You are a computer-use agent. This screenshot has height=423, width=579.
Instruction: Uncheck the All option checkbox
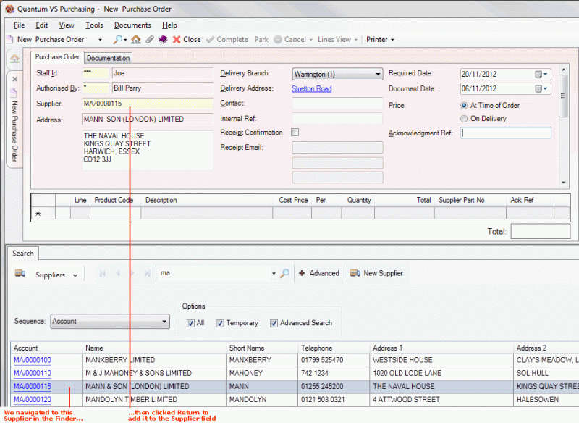coord(193,323)
